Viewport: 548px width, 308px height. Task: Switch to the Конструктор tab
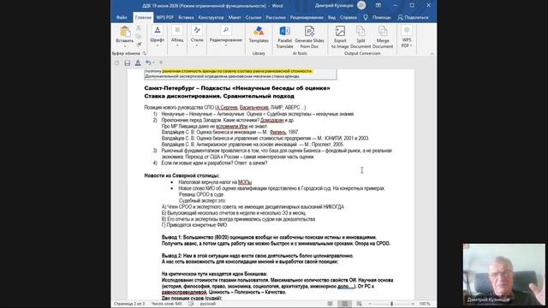click(x=211, y=17)
